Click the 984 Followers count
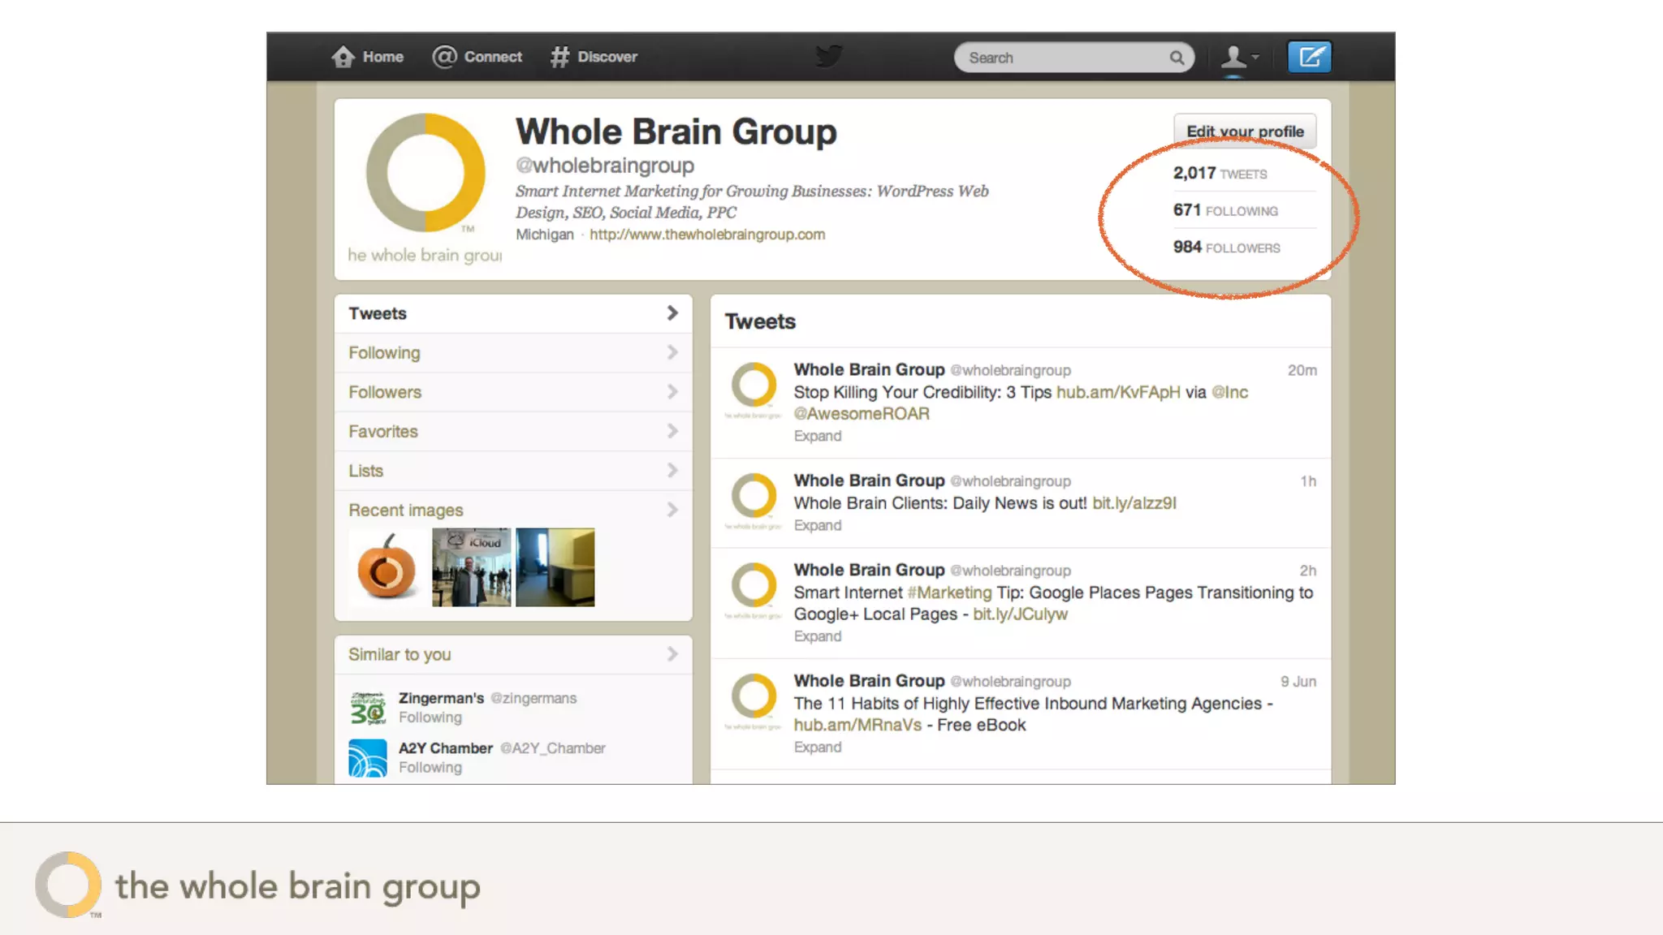1663x935 pixels. click(1226, 248)
